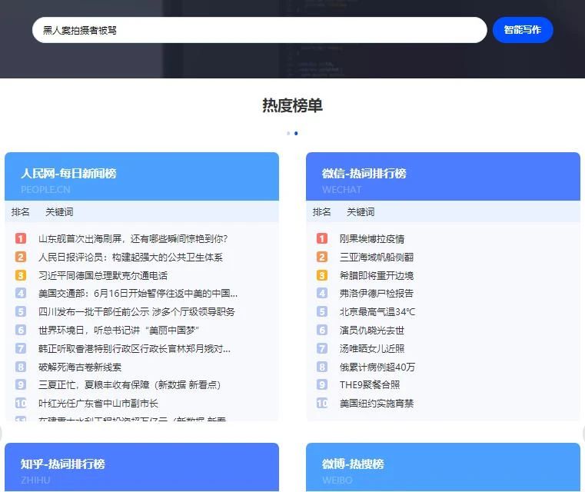Viewport: 585px width, 492px height.
Task: Open 山东舰首次出海刷屏 news item
Action: tap(133, 238)
